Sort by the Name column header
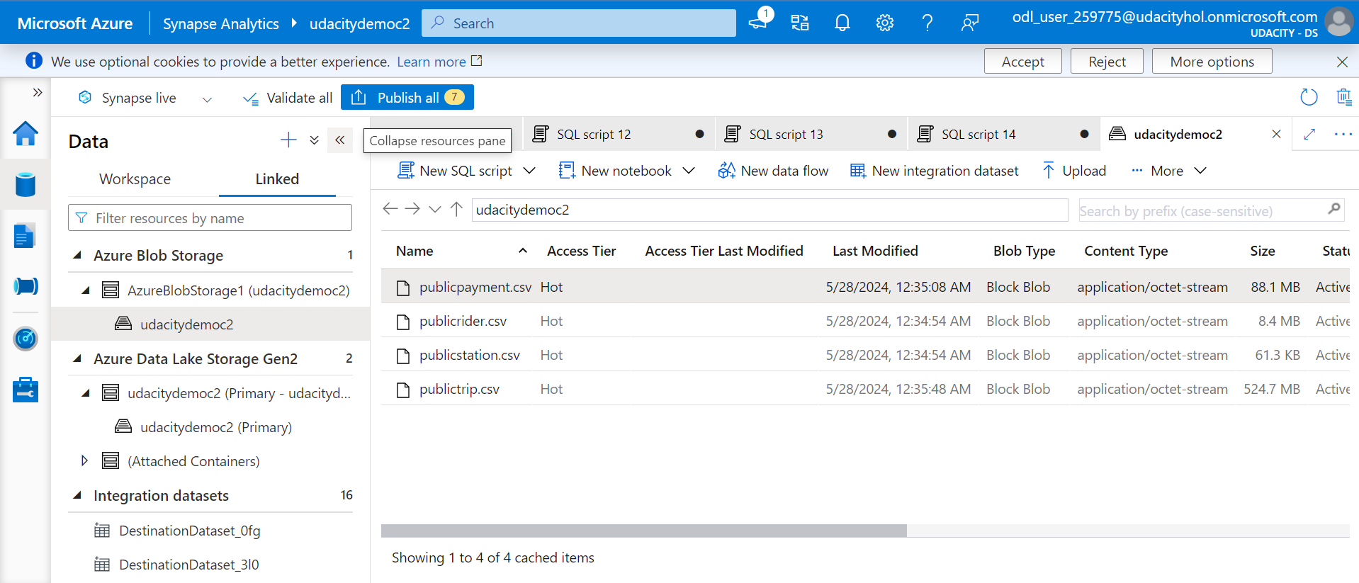 click(x=415, y=251)
